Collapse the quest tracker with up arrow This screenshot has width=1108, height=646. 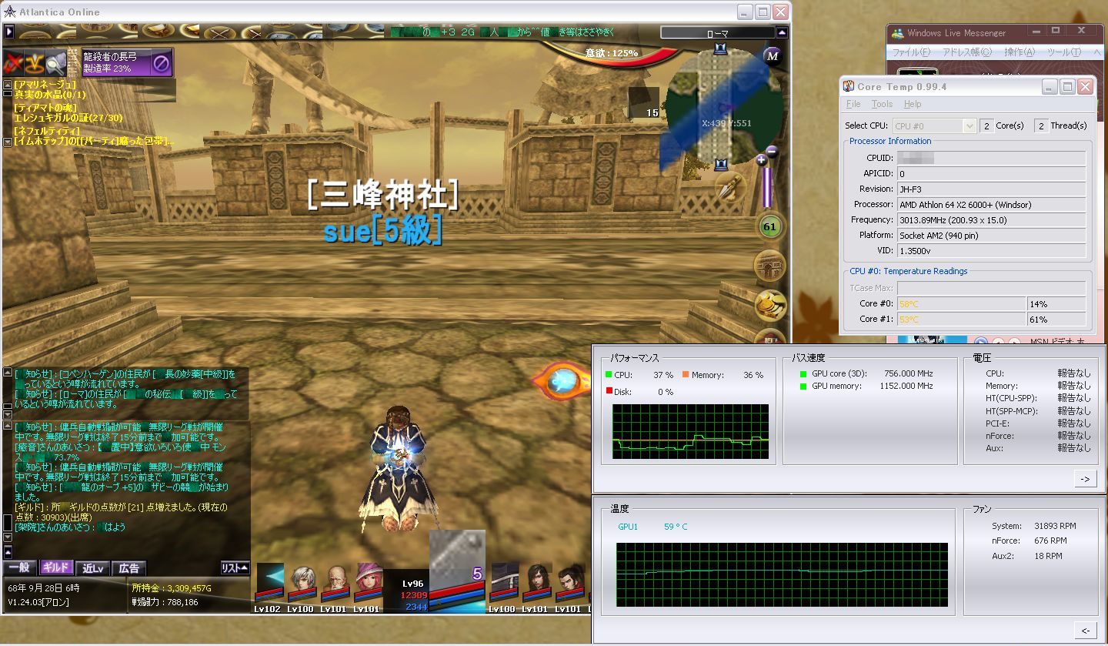click(x=7, y=84)
